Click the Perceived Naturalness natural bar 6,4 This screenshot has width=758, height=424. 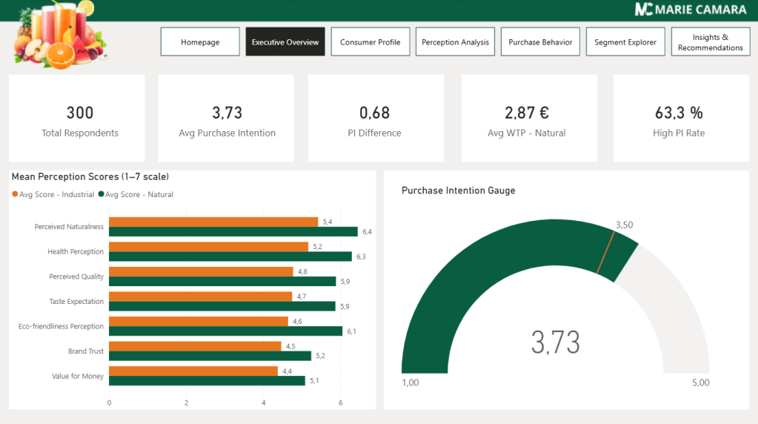tap(233, 232)
